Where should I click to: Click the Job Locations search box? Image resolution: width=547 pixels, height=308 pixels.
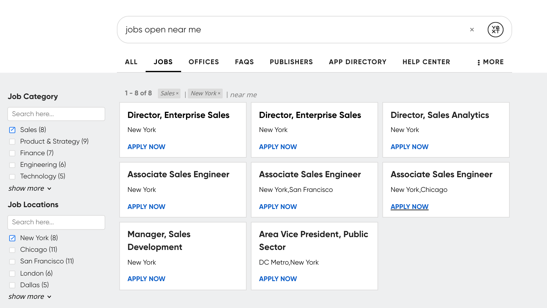point(56,222)
